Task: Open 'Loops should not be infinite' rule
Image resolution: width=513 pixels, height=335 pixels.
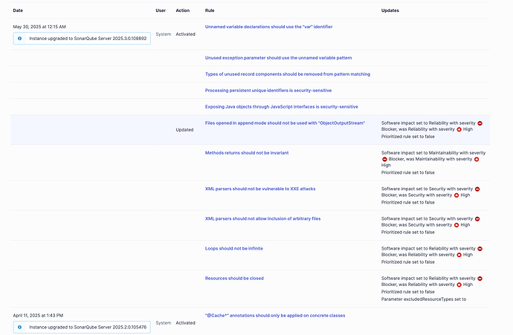Action: click(x=233, y=248)
